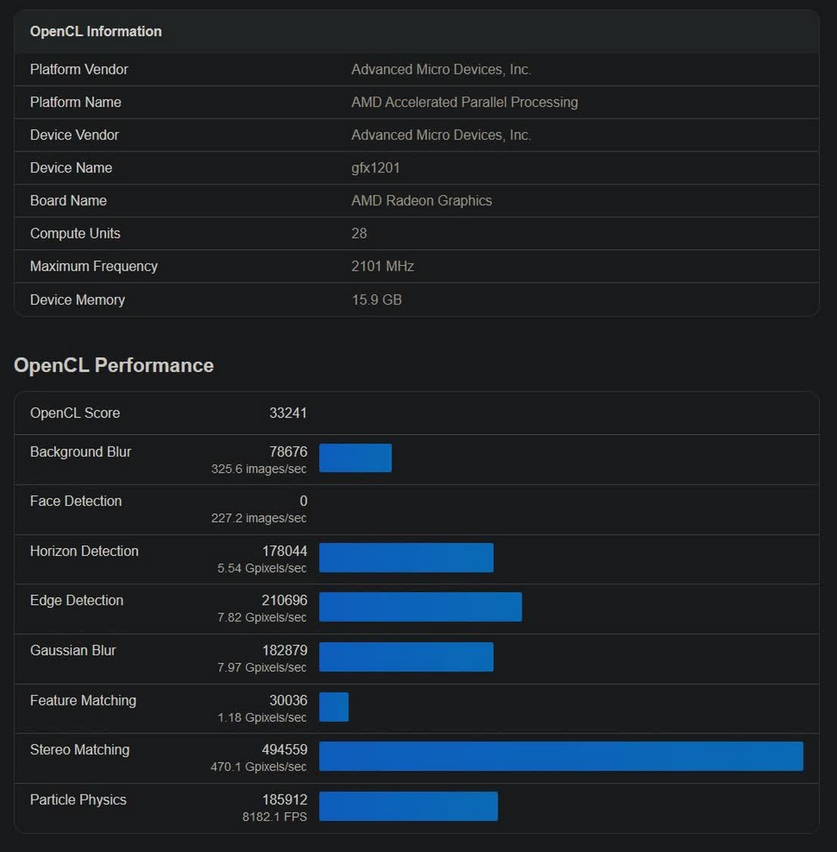Select the Stereo Matching score 494559
837x852 pixels.
tap(284, 750)
